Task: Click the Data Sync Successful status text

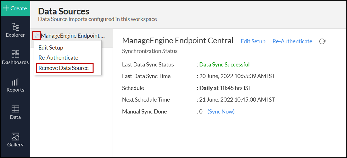Action: 224,65
